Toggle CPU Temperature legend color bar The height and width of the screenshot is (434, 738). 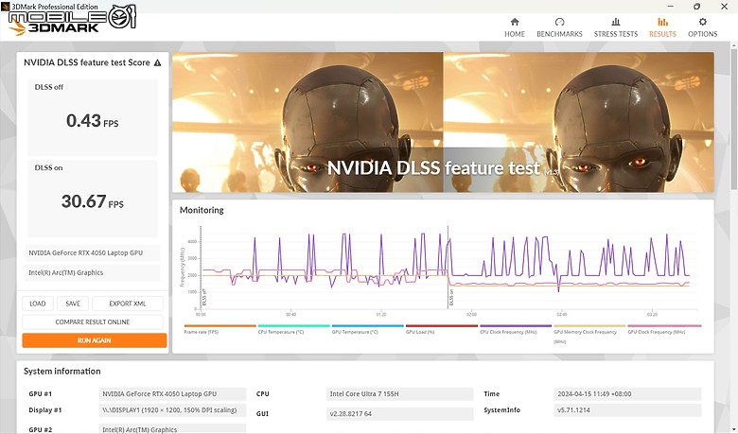293,325
